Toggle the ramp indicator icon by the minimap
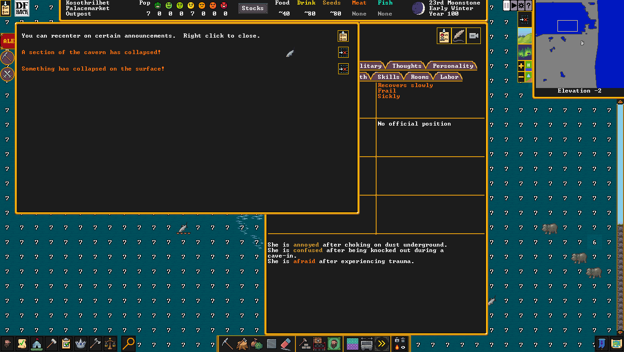This screenshot has height=352, width=624. click(x=529, y=77)
